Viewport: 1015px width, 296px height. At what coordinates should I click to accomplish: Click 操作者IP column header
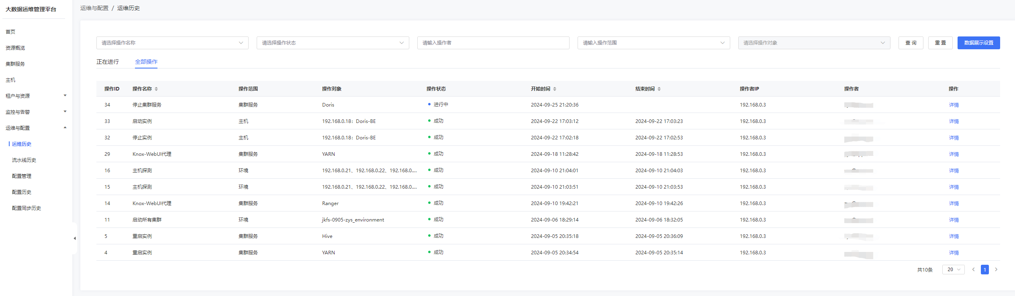click(x=750, y=89)
